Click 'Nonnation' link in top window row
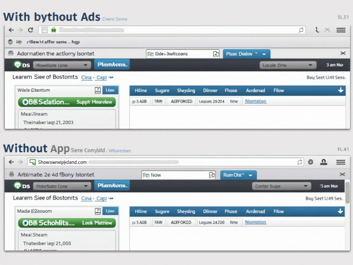This screenshot has height=265, width=353. (255, 101)
